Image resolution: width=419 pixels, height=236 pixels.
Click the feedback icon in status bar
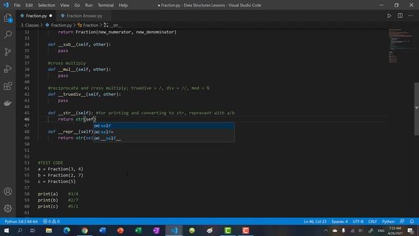[402, 222]
